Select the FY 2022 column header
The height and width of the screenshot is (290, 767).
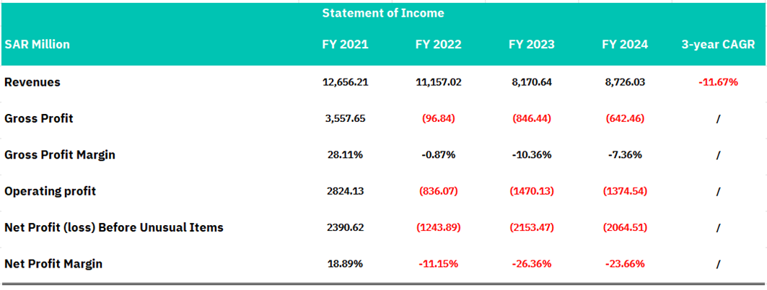click(x=438, y=45)
